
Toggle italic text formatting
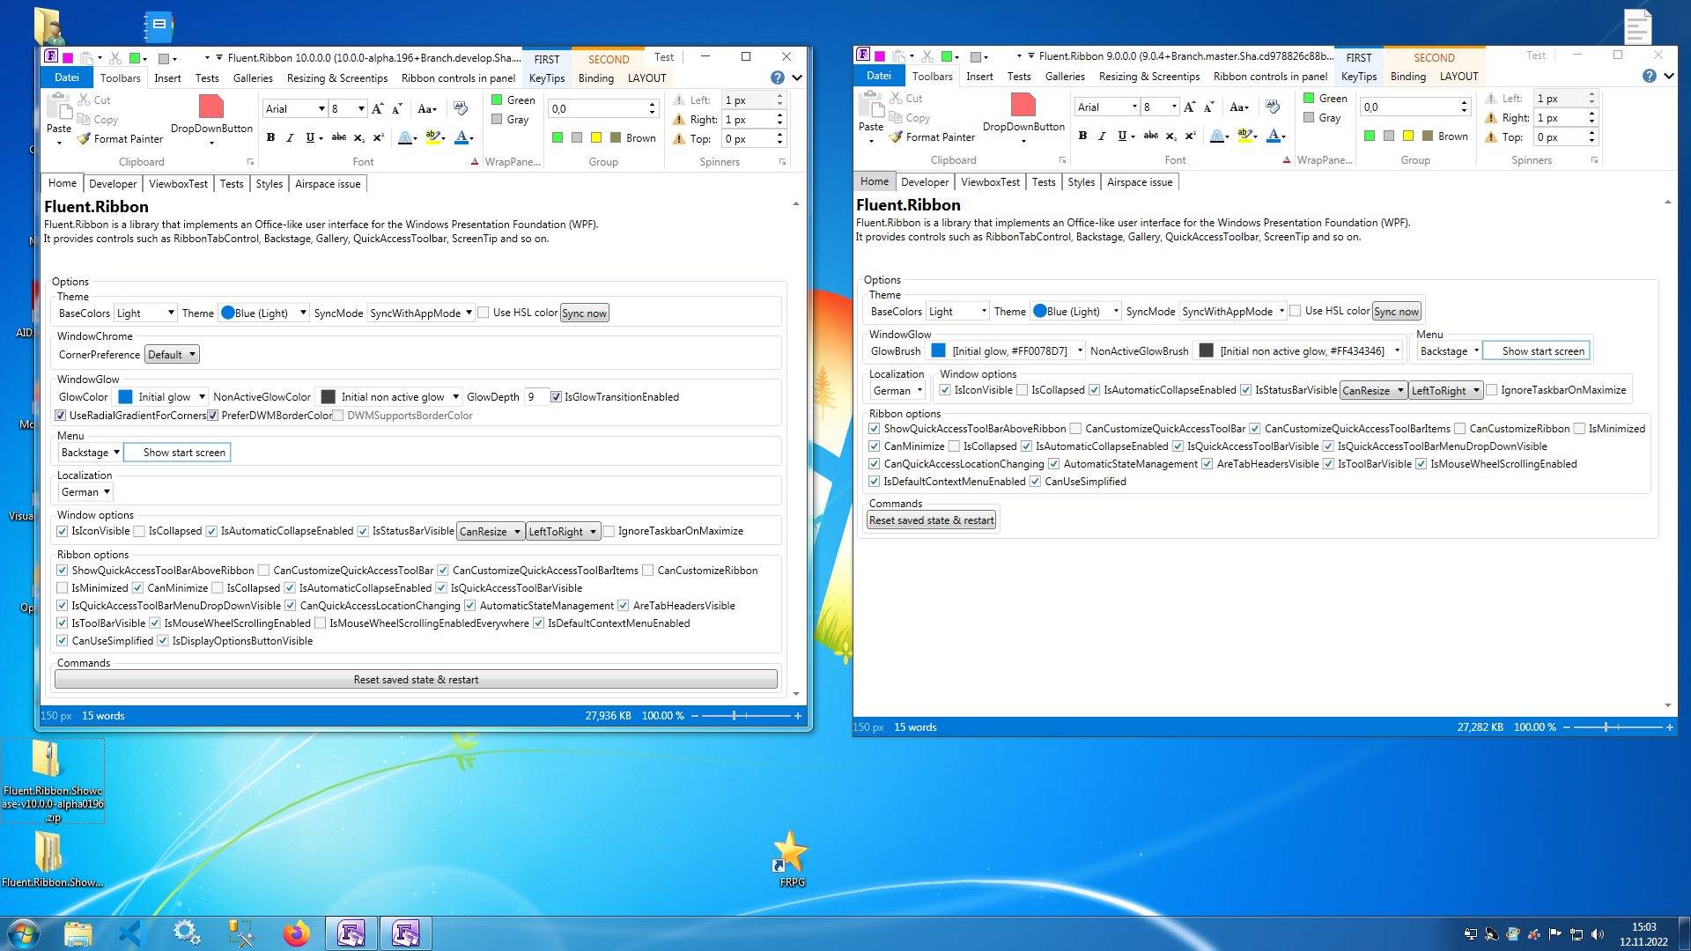[291, 137]
